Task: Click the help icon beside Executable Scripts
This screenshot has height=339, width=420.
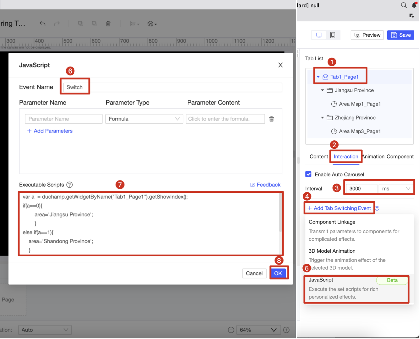Action: pyautogui.click(x=69, y=185)
